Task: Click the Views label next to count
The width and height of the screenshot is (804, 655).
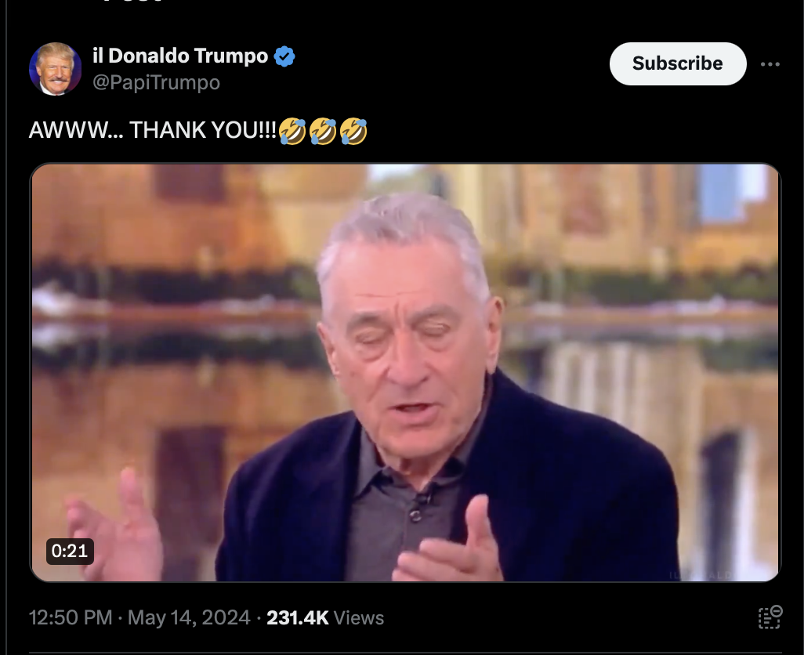Action: coord(358,618)
